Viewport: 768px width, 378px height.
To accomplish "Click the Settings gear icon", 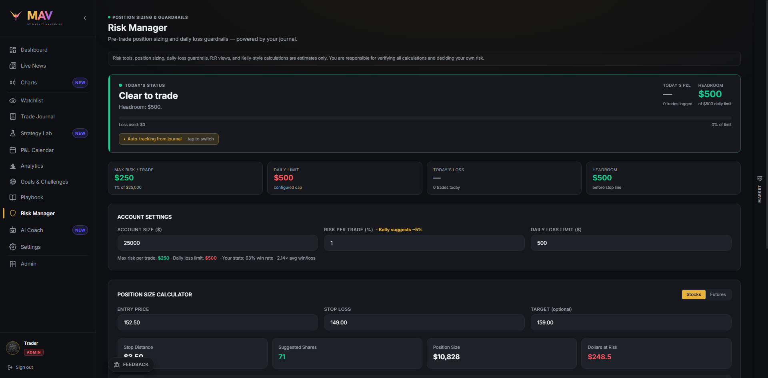I will pos(13,247).
